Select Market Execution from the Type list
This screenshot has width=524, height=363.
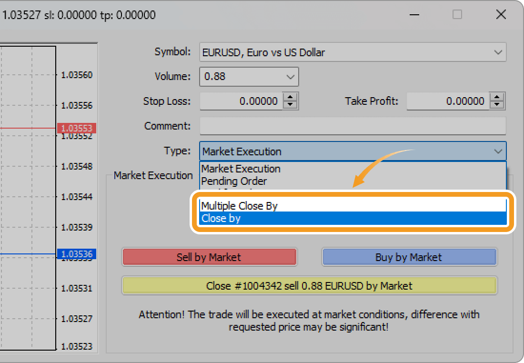coord(241,169)
